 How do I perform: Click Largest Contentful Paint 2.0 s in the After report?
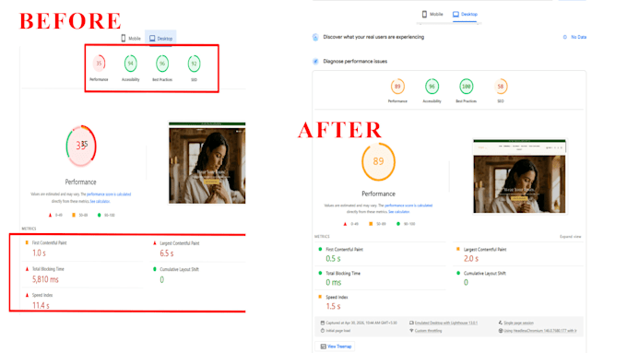tap(518, 254)
